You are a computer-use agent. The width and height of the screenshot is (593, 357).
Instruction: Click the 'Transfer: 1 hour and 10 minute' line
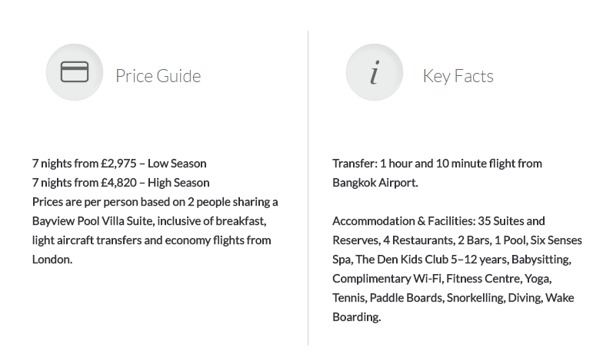click(x=437, y=164)
